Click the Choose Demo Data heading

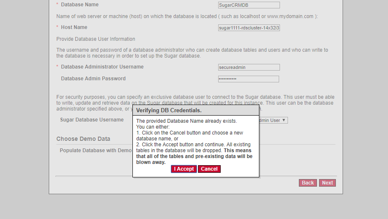83,139
